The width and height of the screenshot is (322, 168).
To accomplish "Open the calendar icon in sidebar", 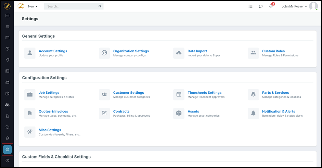I will [x=7, y=15].
